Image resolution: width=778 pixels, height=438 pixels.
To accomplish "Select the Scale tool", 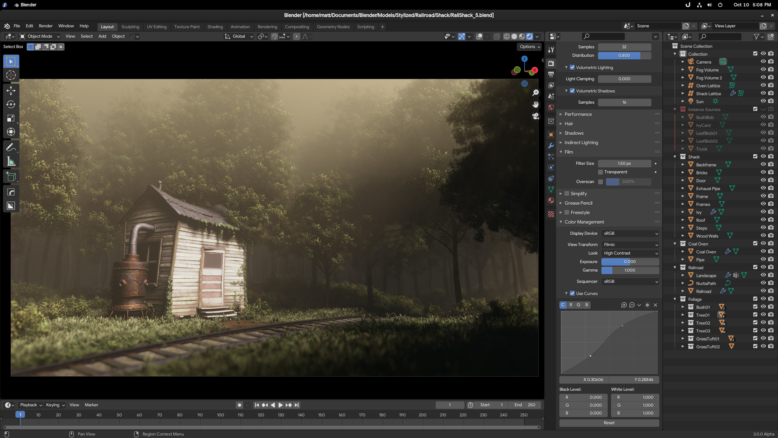I will (x=11, y=118).
